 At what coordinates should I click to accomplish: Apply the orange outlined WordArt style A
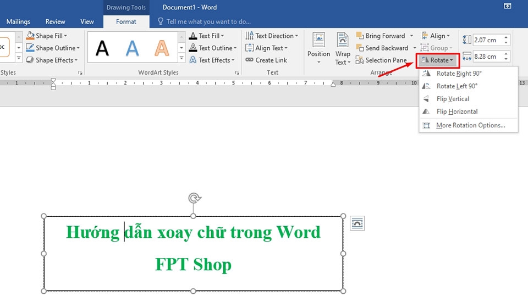162,48
